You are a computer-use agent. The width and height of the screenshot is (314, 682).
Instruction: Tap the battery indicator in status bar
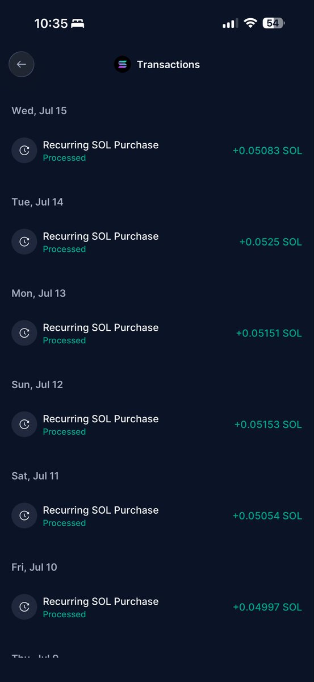coord(274,23)
